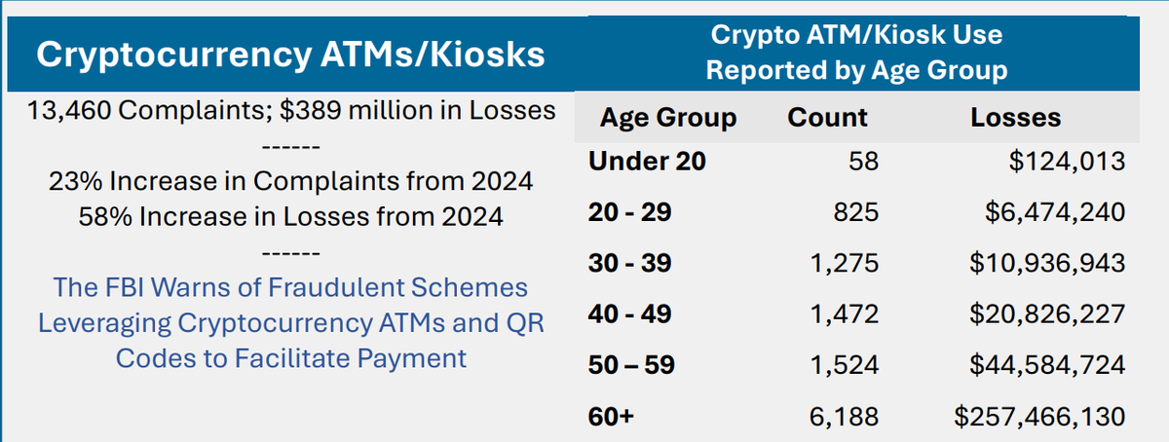Select the Count column header
1169x442 pixels.
[x=827, y=119]
